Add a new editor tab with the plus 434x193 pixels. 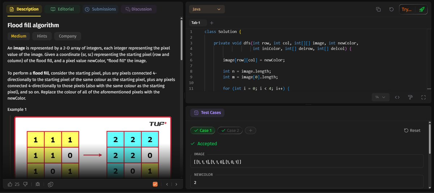click(212, 23)
